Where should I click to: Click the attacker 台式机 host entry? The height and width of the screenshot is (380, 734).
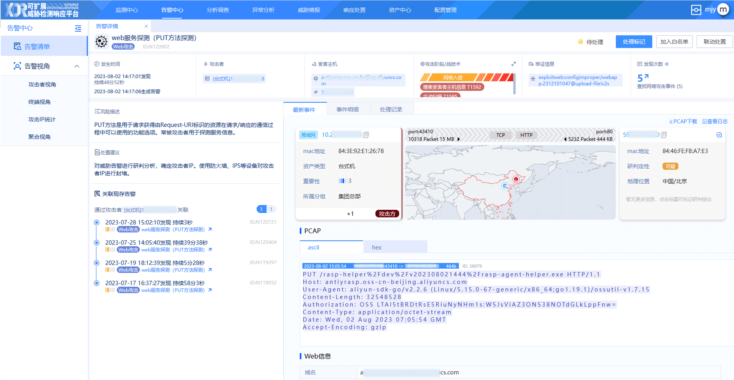coord(234,79)
